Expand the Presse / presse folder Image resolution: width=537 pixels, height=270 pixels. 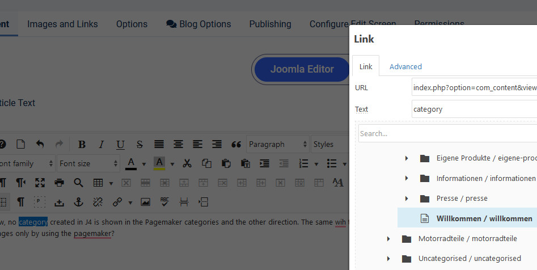407,199
